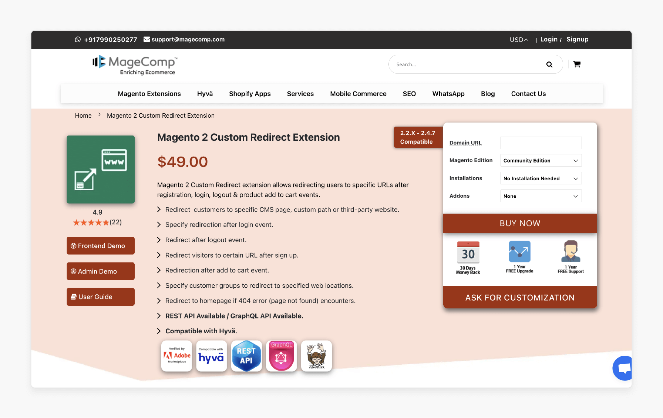
Task: Click the Domain URL input field
Action: 541,143
